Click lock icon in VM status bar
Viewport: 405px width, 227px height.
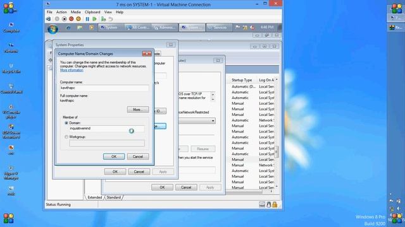pos(275,204)
